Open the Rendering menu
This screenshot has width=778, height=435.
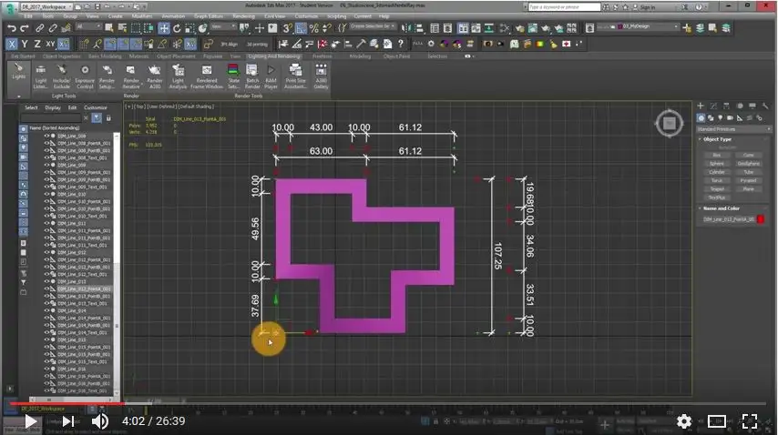click(x=243, y=16)
